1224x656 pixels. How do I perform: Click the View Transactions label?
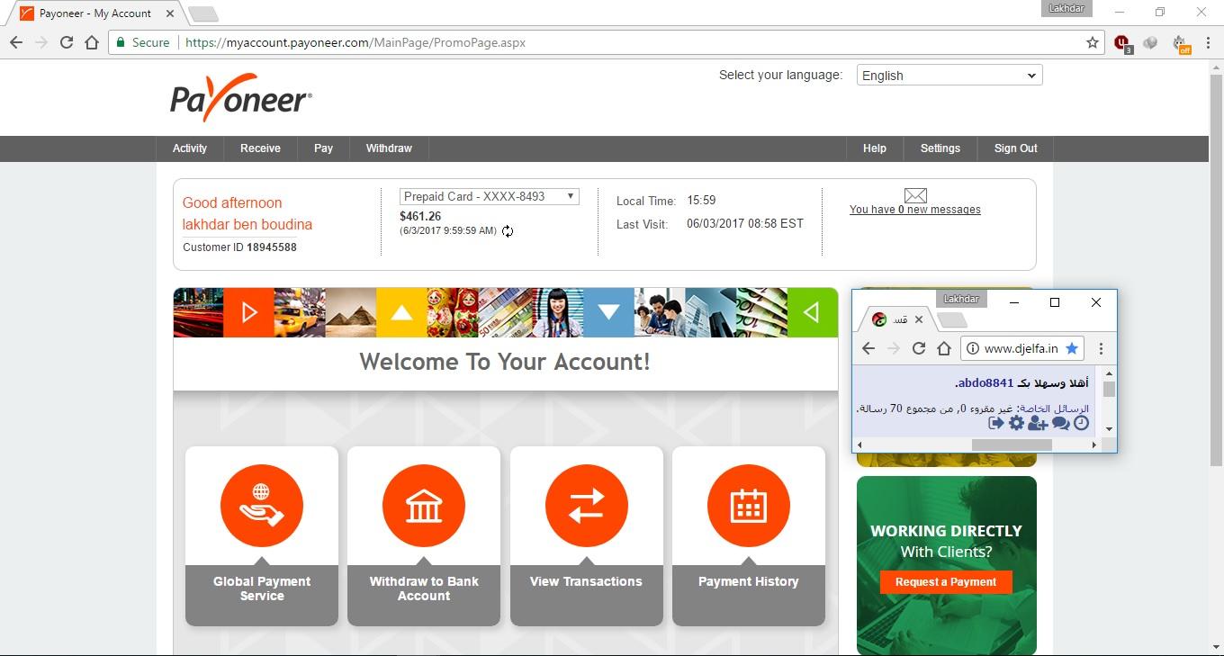[x=586, y=581]
